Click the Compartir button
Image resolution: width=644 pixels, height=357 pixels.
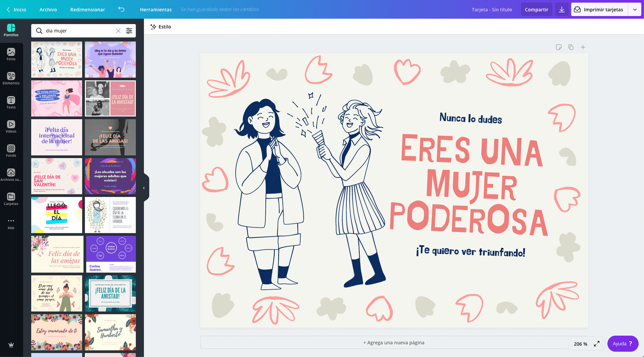(x=536, y=10)
